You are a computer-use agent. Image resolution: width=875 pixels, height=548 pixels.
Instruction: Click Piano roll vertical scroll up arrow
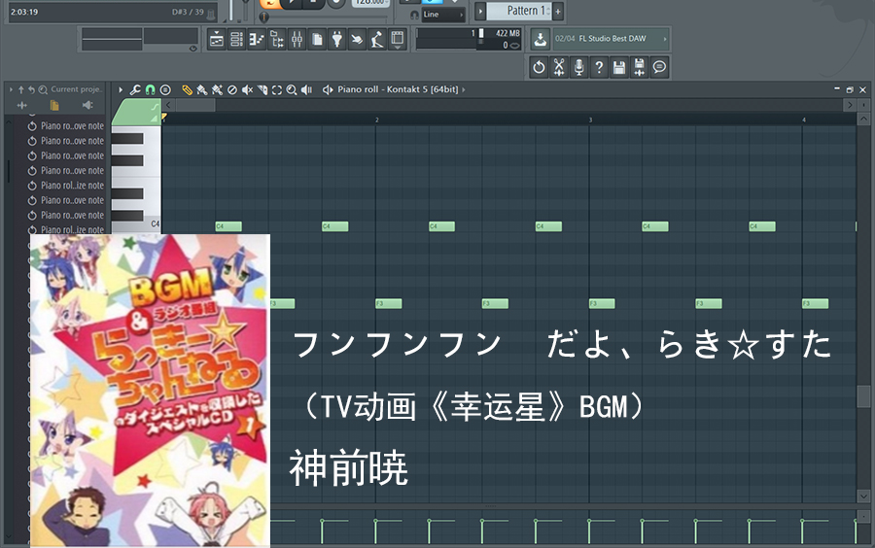[x=863, y=119]
